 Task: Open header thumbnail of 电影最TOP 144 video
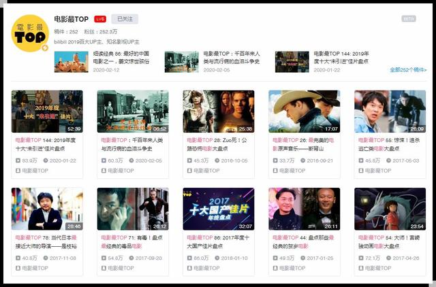(x=292, y=62)
